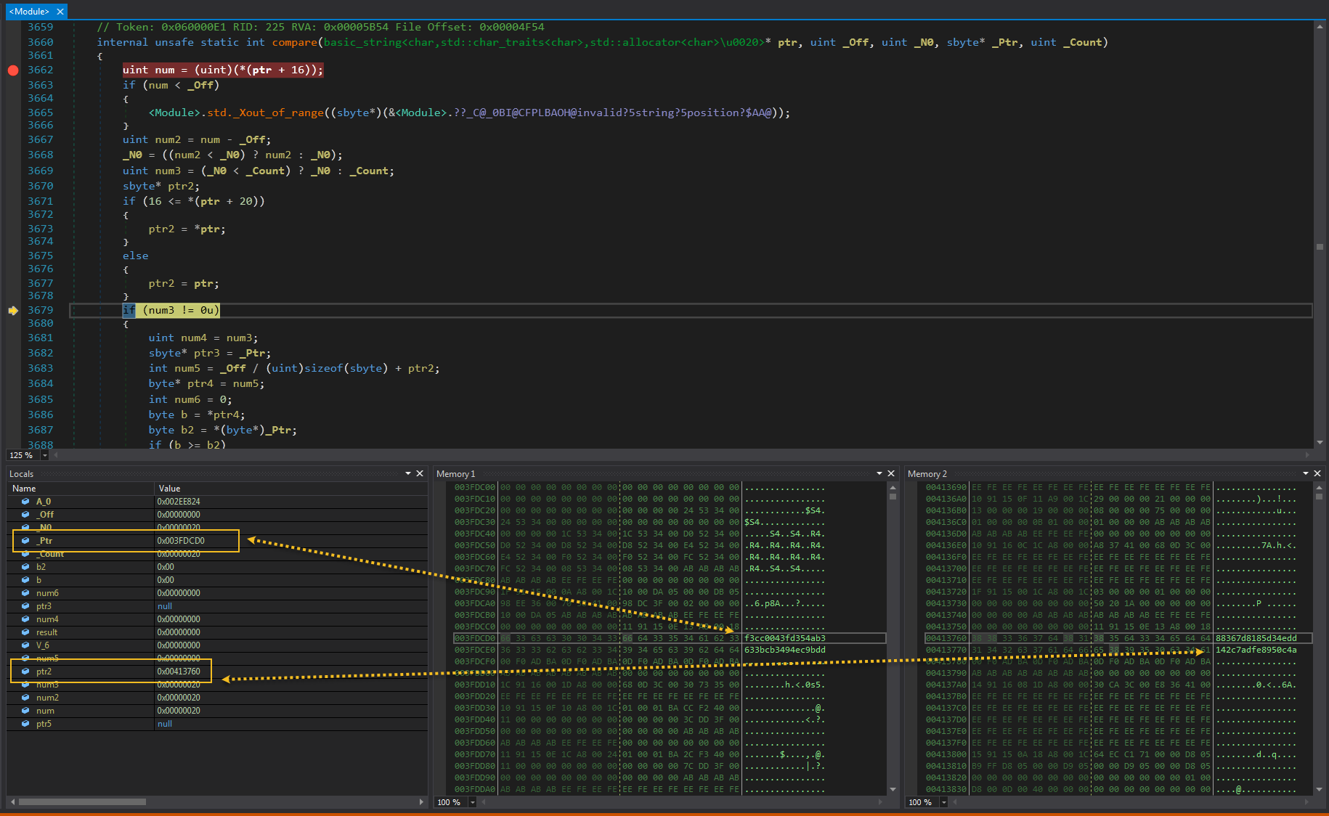This screenshot has width=1329, height=816.
Task: Select the A_0 variable icon in Locals
Action: pyautogui.click(x=25, y=502)
